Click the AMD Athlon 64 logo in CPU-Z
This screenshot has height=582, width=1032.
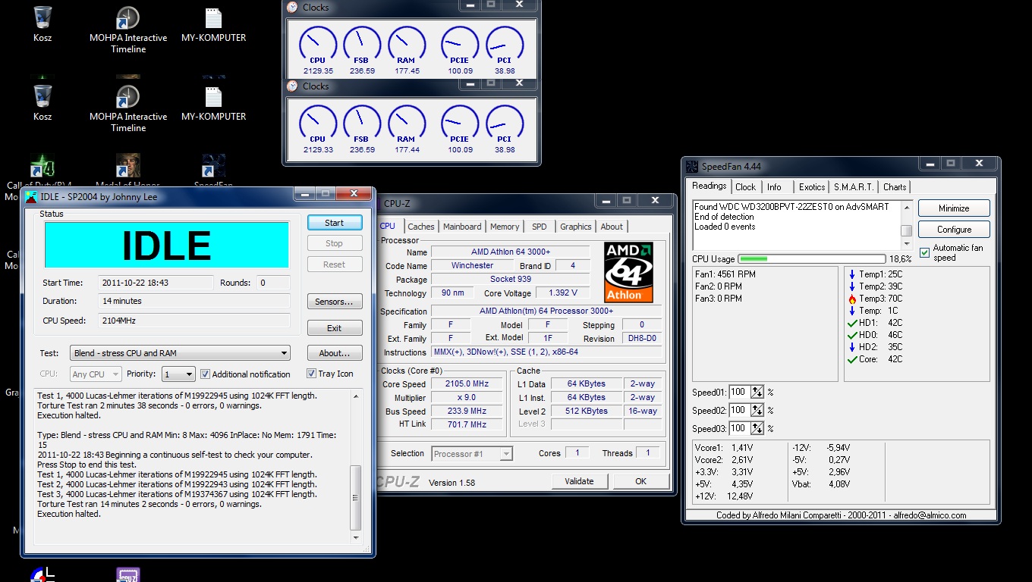coord(629,273)
